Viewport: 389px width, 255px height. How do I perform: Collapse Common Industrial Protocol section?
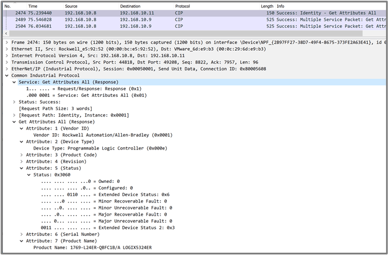tap(7, 76)
